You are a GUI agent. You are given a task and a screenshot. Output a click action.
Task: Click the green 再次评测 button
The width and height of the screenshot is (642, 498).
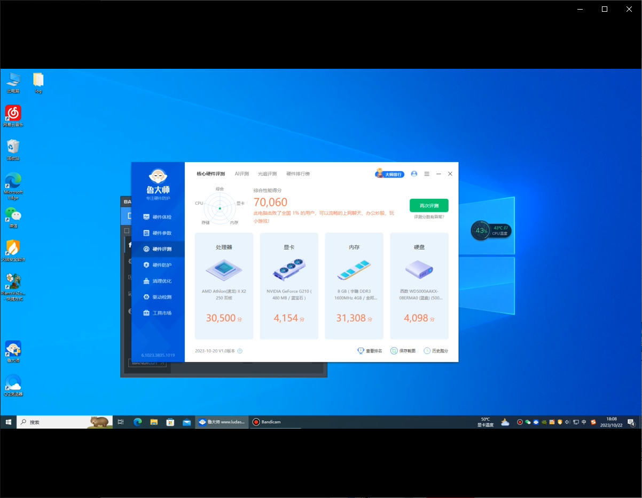[429, 205]
